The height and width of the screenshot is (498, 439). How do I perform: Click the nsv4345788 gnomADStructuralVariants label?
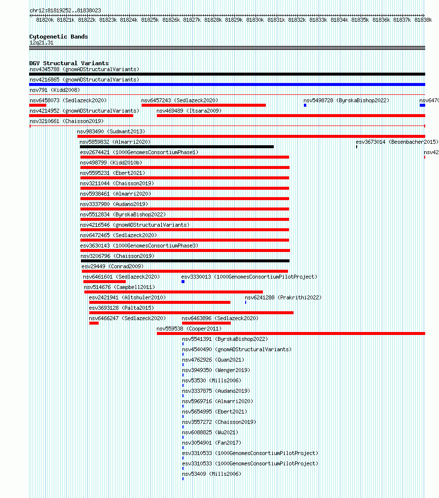(84, 69)
